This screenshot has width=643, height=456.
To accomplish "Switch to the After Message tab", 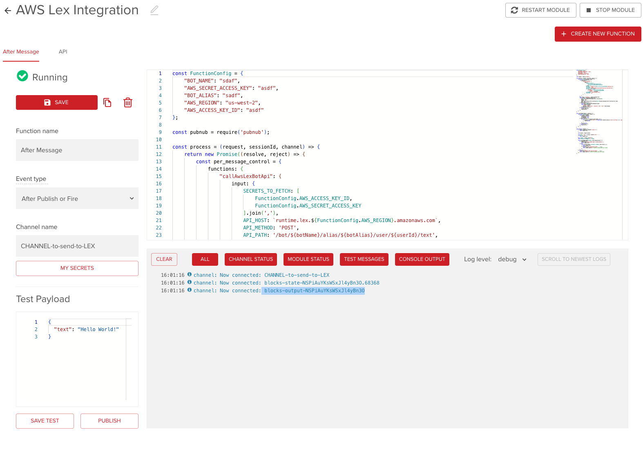I will click(21, 52).
